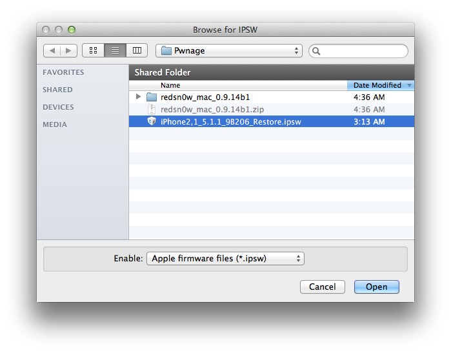Image resolution: width=451 pixels, height=353 pixels.
Task: Click the Shared Folder header bar
Action: [272, 72]
